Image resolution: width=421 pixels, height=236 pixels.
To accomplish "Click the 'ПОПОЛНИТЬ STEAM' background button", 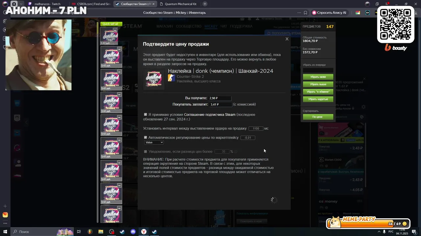I will coord(284,33).
